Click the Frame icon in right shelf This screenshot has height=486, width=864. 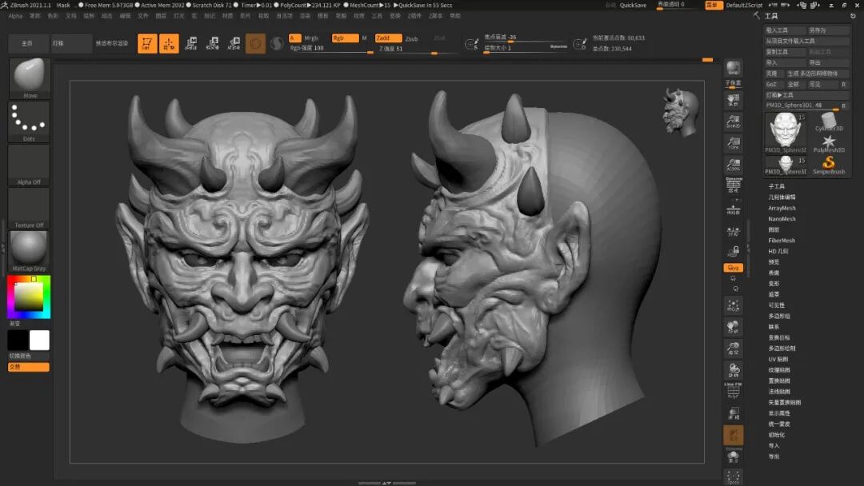coord(734,305)
